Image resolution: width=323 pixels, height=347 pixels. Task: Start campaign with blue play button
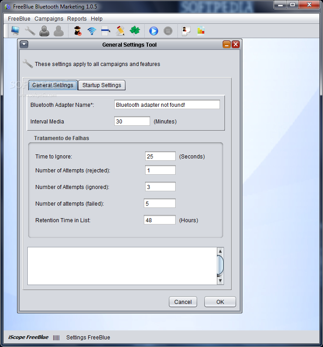(x=154, y=31)
